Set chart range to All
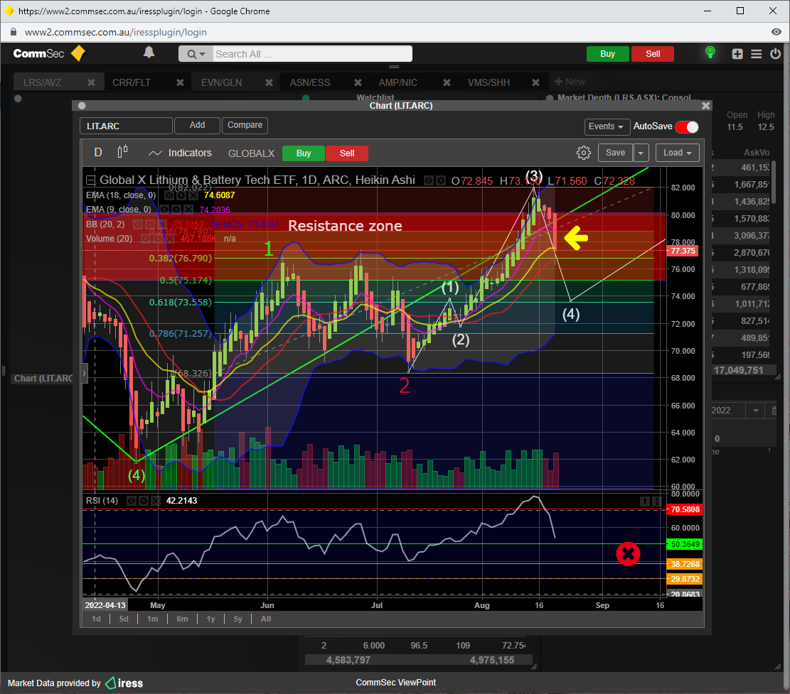Screen dimensions: 790x694 point(266,619)
